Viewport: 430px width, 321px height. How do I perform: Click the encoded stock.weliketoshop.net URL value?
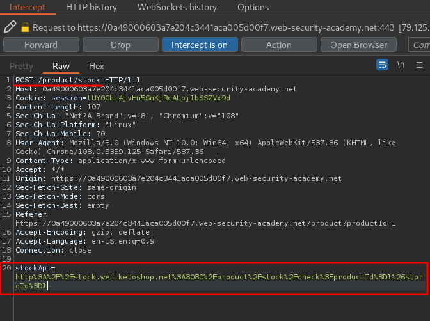[219, 281]
